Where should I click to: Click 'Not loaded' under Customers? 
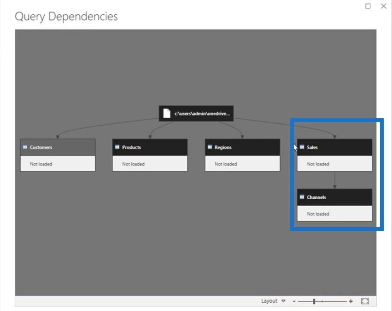pos(41,164)
